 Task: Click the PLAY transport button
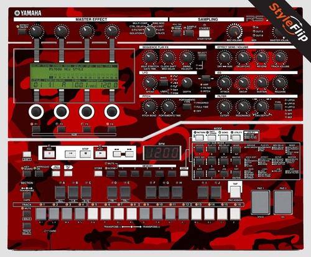point(100,154)
